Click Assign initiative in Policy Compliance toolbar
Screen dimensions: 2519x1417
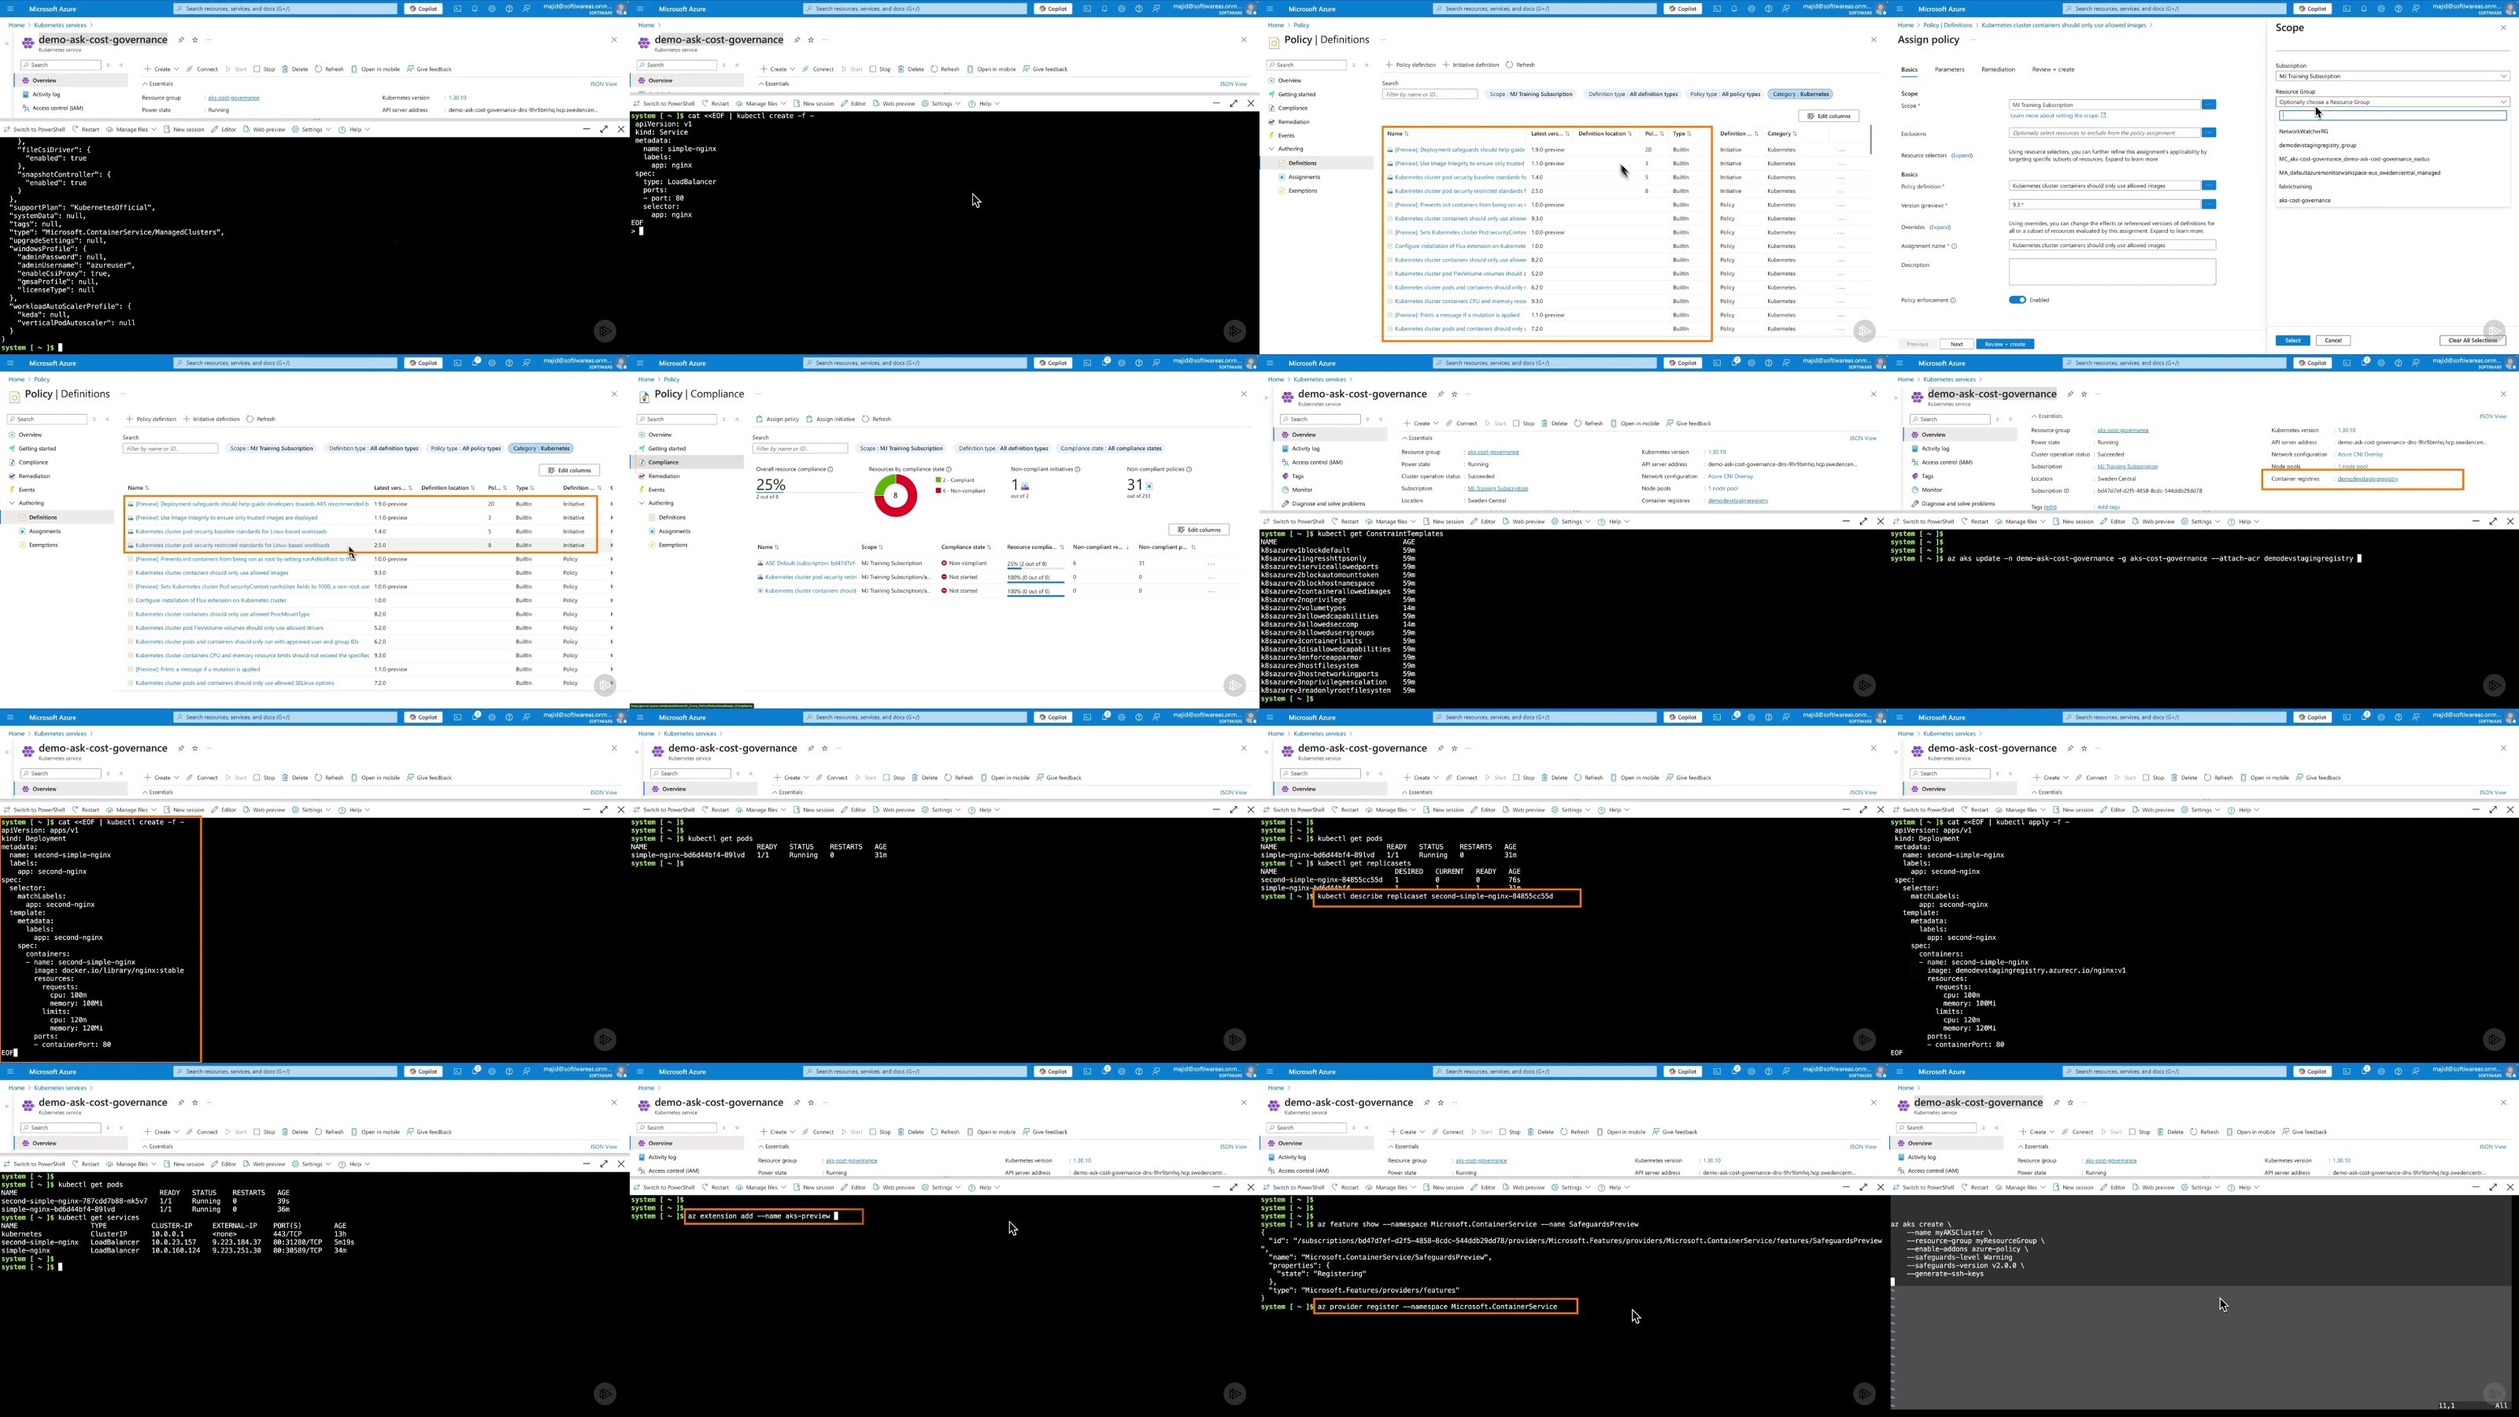[x=831, y=419]
